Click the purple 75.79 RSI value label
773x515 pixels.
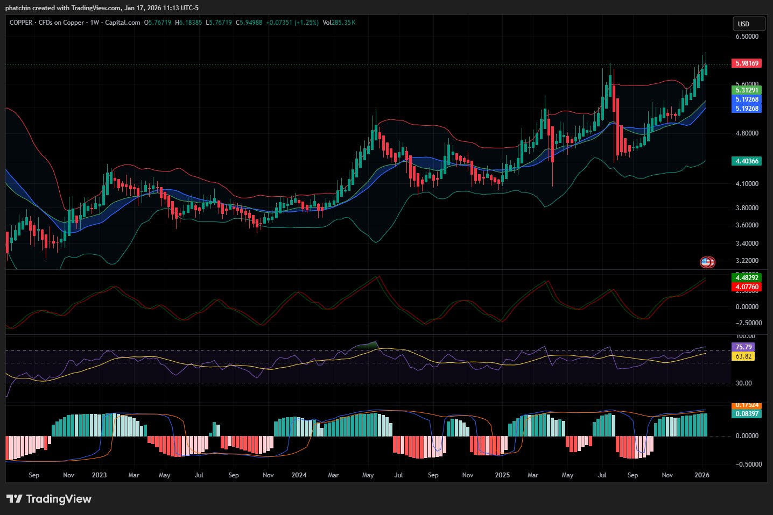tap(743, 347)
